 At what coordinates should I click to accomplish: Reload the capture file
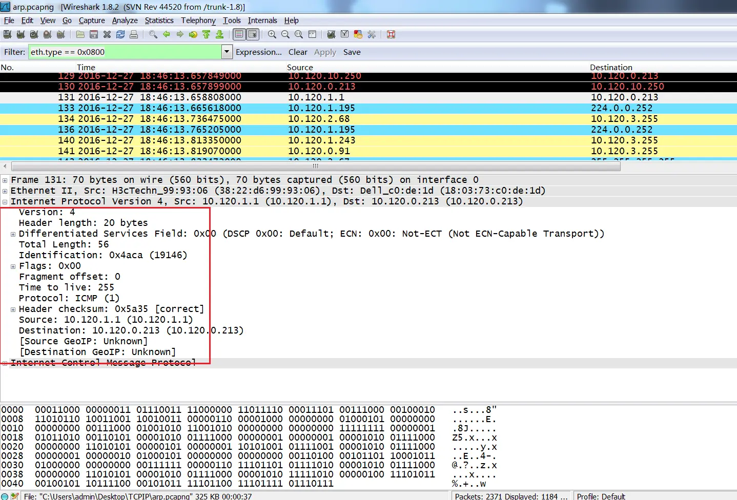click(x=120, y=34)
